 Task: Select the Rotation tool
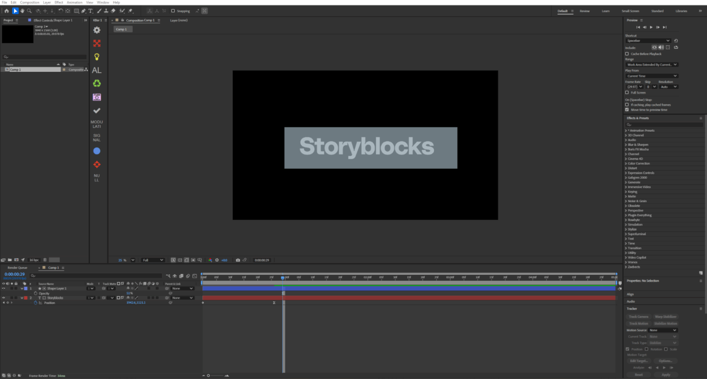pos(60,11)
